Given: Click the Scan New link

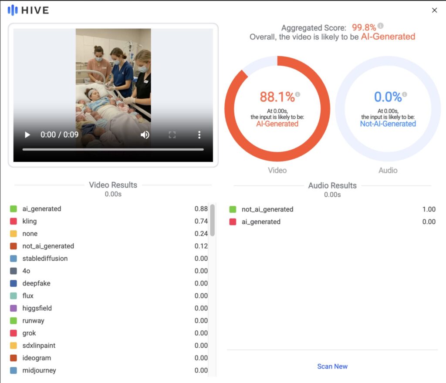Looking at the screenshot, I should pos(332,366).
